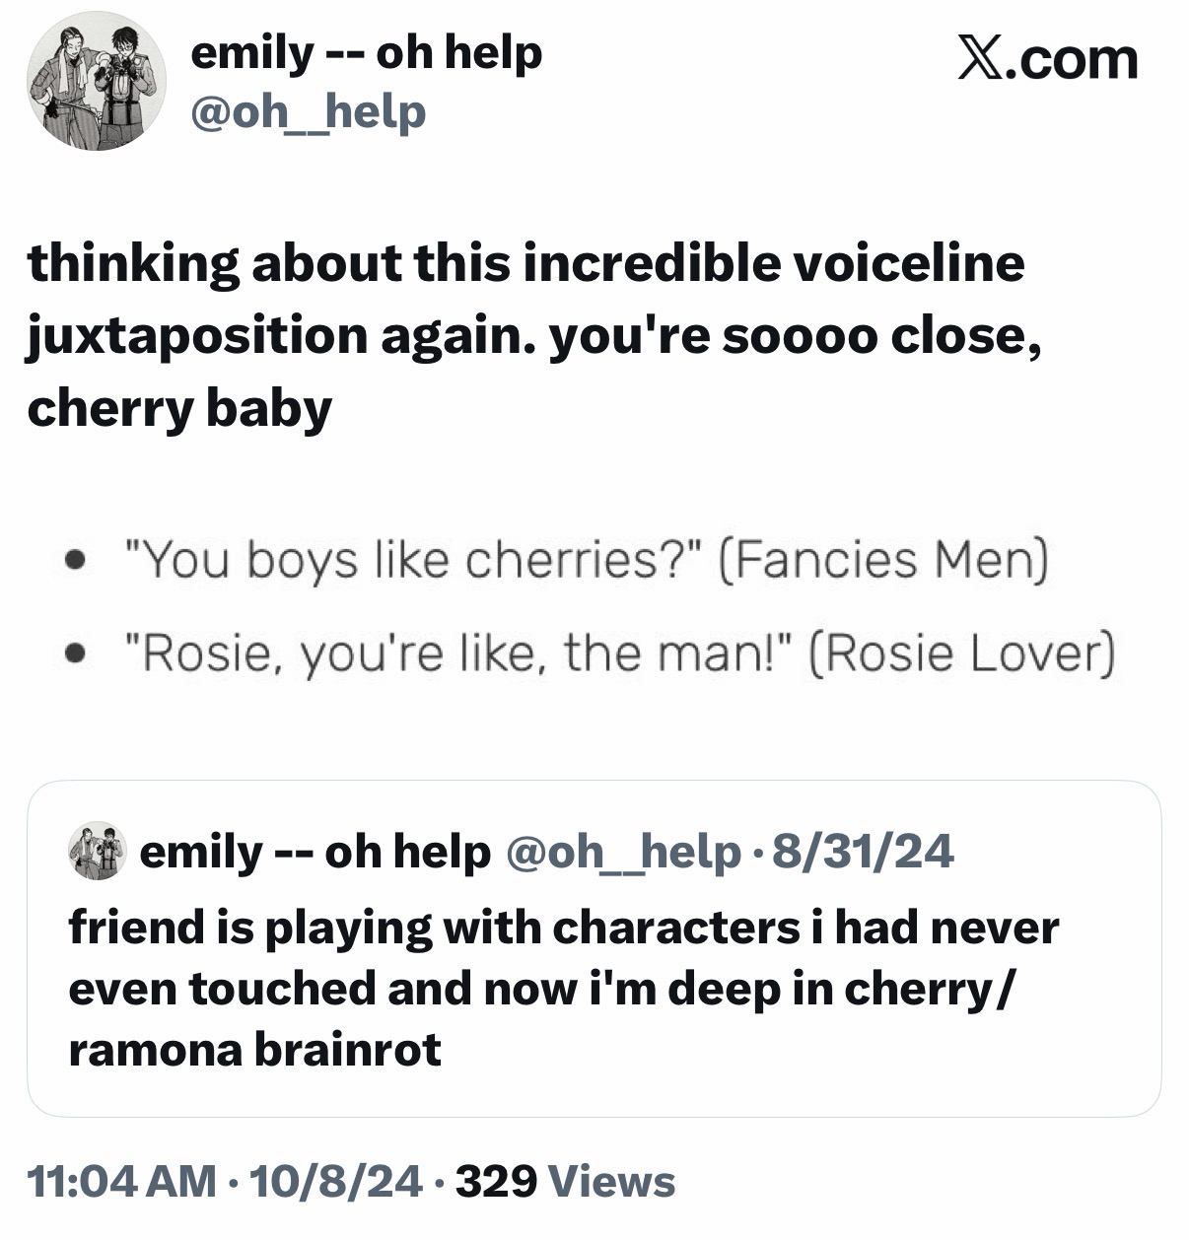Open the quoted tweet's 8/31/24 date

coord(865,852)
